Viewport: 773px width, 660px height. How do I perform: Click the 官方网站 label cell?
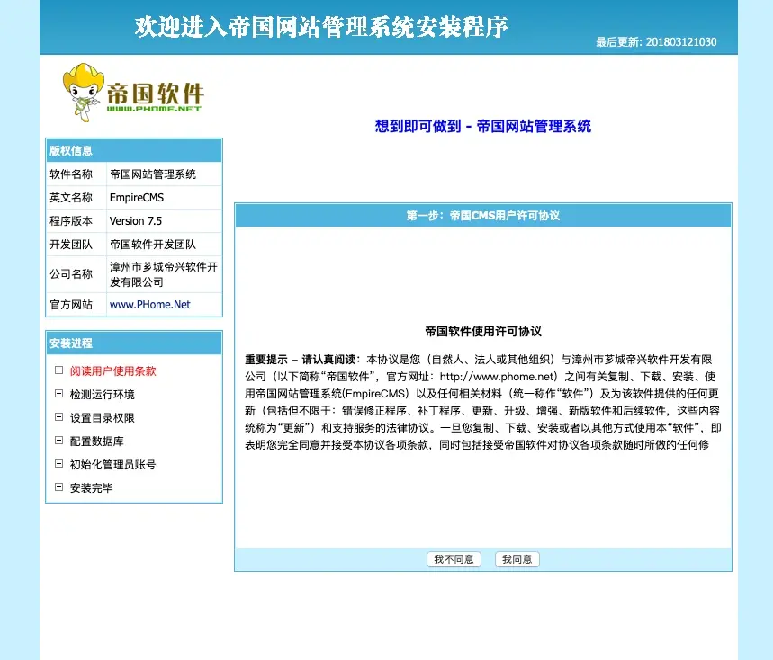point(76,305)
